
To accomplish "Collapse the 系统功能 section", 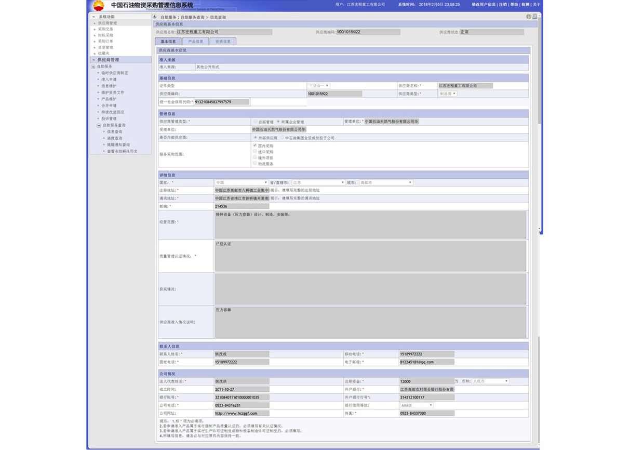I will [93, 17].
